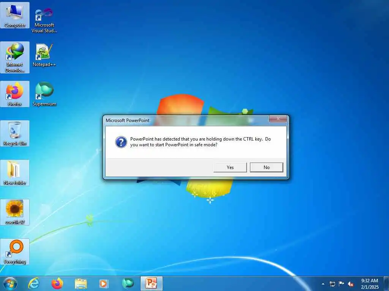Open Firefox from the taskbar
The image size is (389, 291).
click(57, 283)
